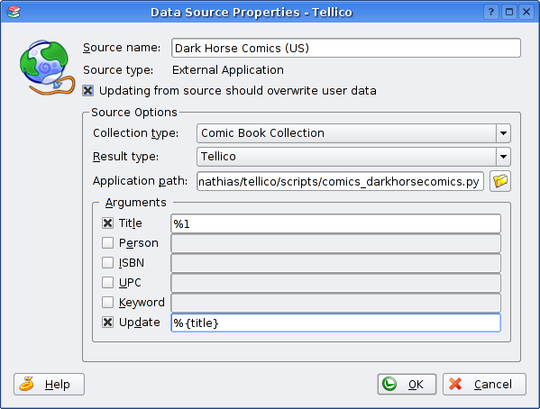Screen dimensions: 540x409
Task: Uncheck the Title argument checkbox
Action: tap(108, 223)
